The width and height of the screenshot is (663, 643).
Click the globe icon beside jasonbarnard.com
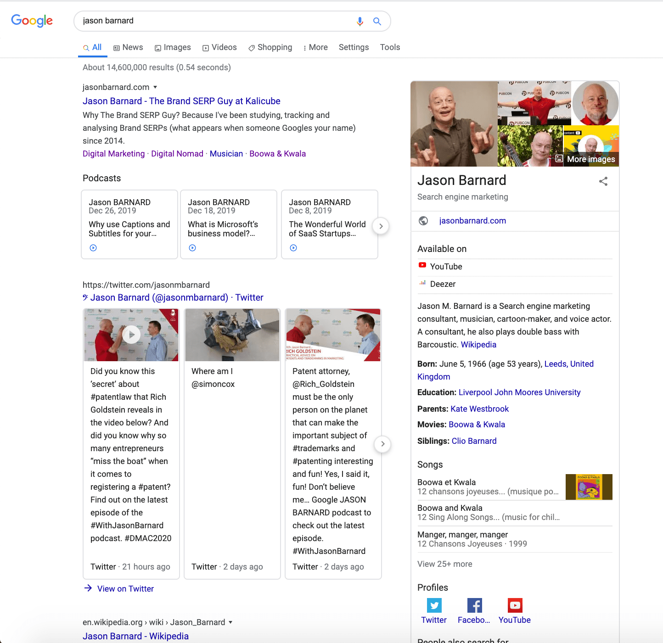point(423,221)
